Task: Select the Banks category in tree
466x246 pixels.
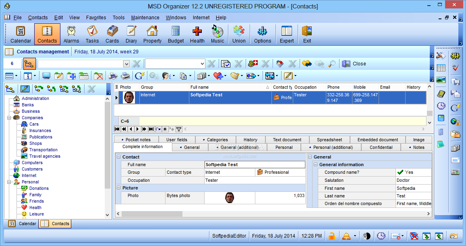Action: (28, 105)
